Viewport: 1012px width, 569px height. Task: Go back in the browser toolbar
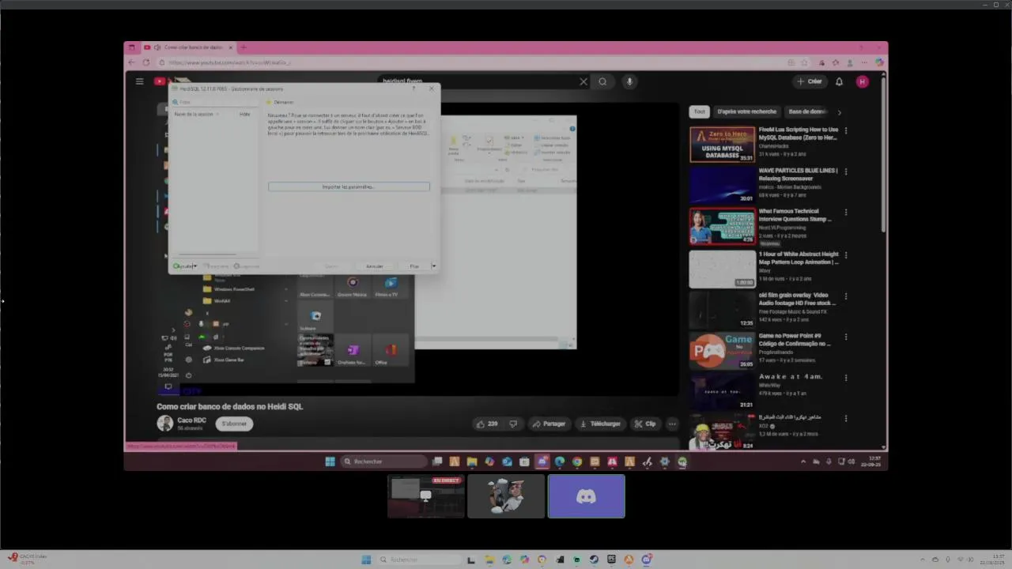[x=132, y=62]
